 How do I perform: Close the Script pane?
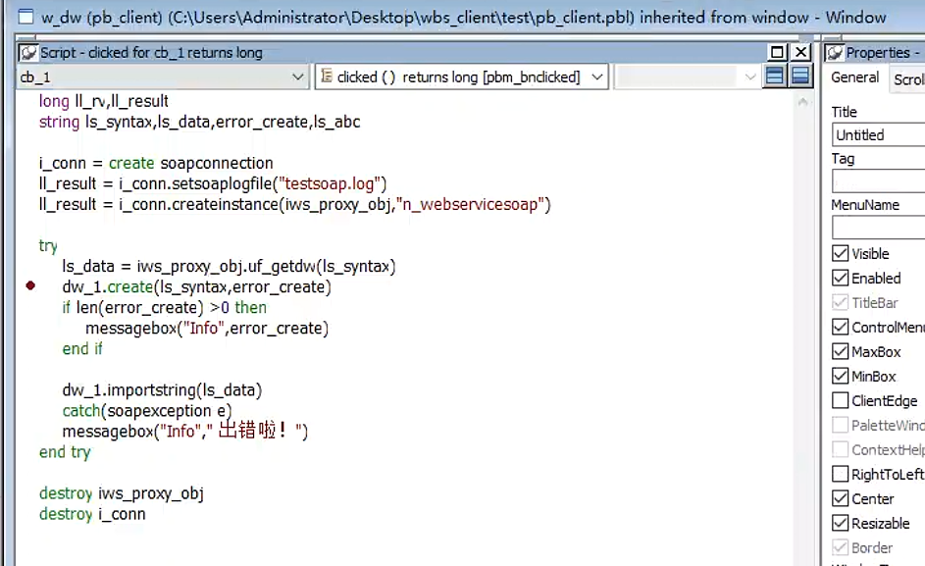(800, 53)
